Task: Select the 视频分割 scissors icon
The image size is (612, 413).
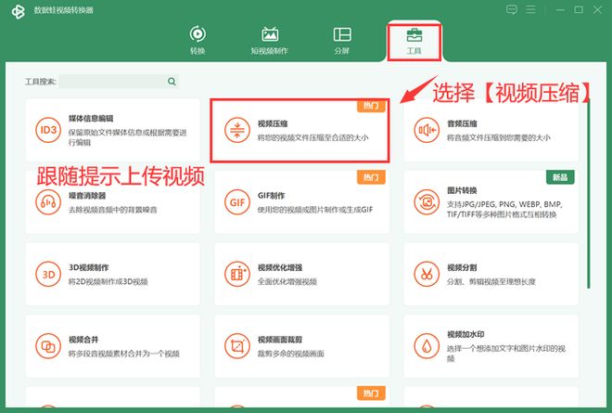Action: pyautogui.click(x=427, y=274)
